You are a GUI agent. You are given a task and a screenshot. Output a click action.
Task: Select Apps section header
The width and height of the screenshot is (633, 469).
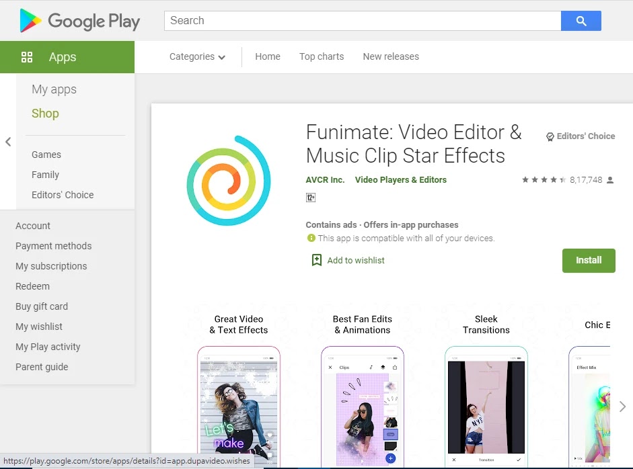coord(67,57)
